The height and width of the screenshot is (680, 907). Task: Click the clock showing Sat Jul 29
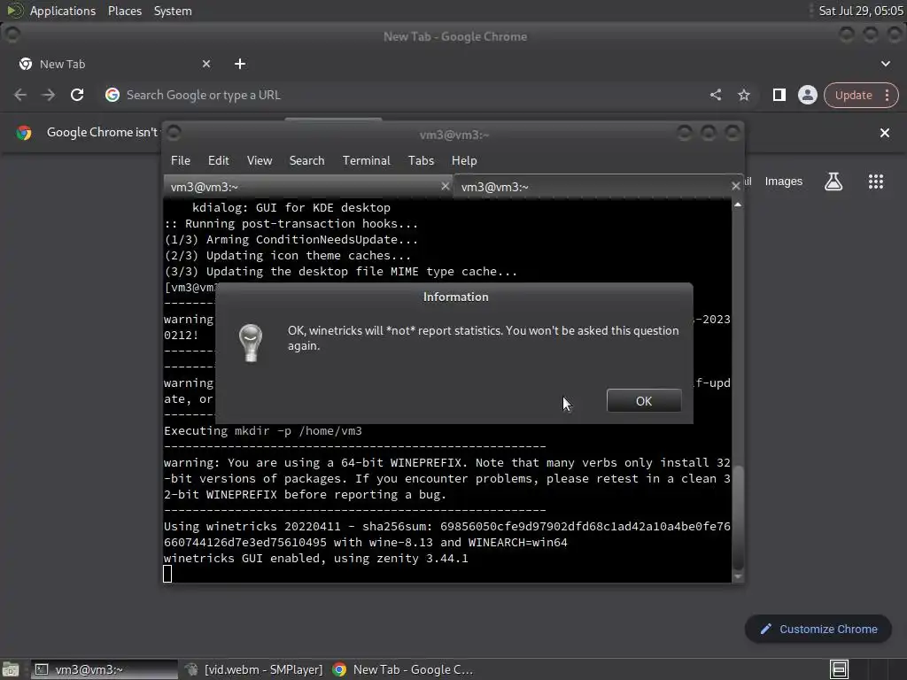point(861,11)
